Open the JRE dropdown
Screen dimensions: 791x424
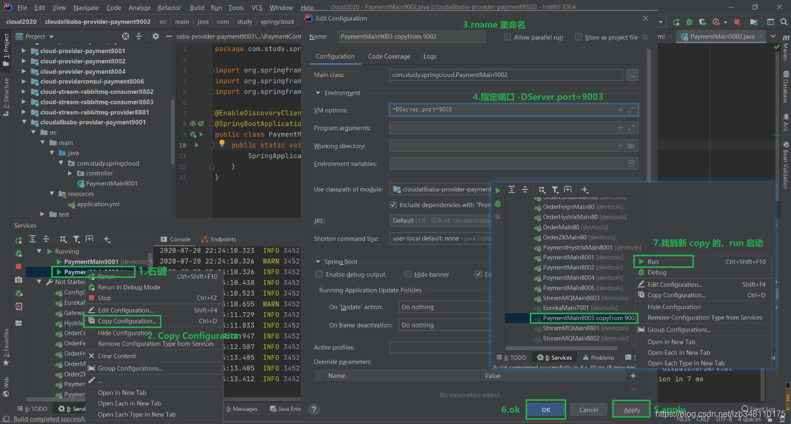click(440, 220)
